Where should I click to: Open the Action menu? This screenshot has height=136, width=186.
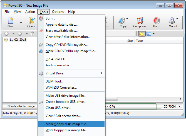click(30, 12)
